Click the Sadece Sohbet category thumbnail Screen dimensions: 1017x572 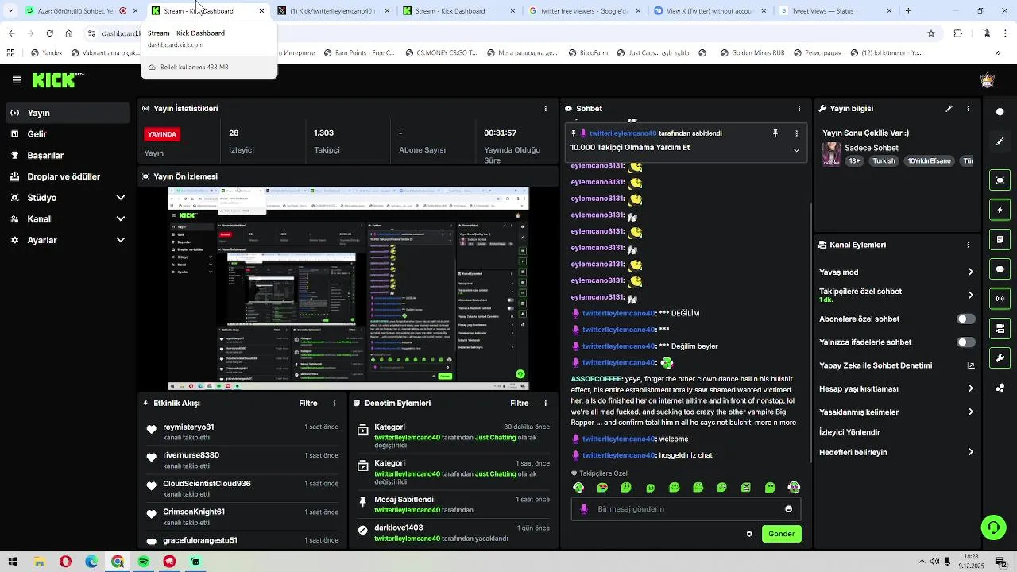pyautogui.click(x=831, y=153)
